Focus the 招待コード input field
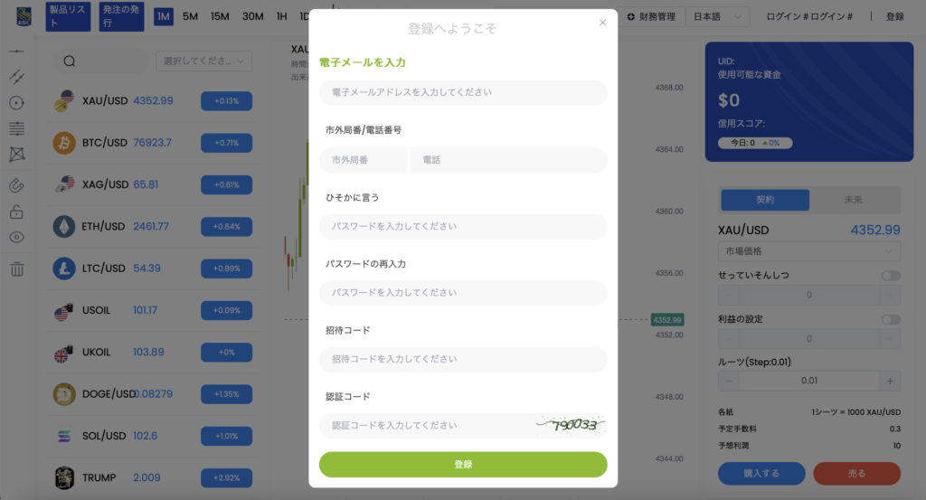The width and height of the screenshot is (926, 500). coord(463,359)
